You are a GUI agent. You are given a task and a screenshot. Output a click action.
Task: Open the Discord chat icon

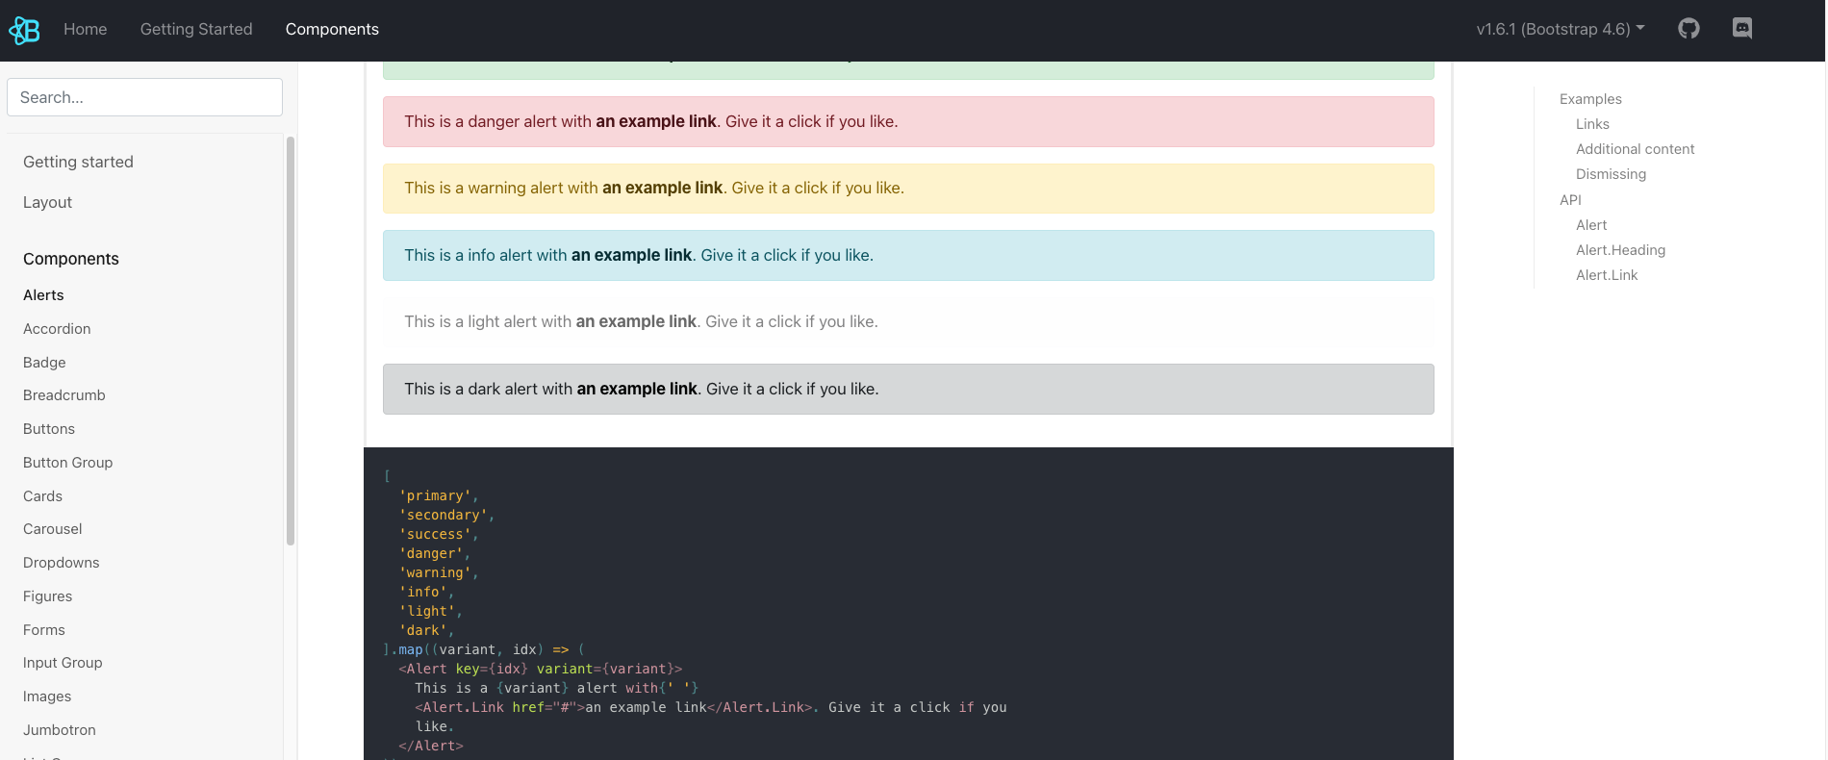pos(1742,29)
